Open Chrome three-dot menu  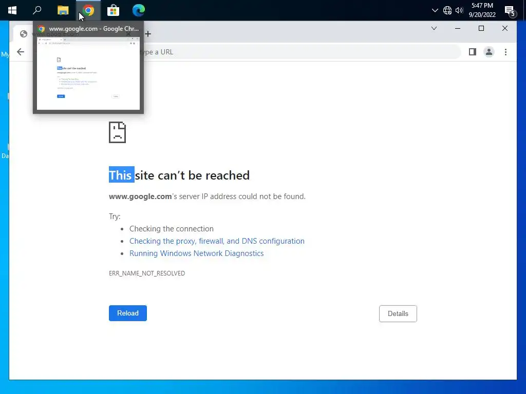(505, 52)
